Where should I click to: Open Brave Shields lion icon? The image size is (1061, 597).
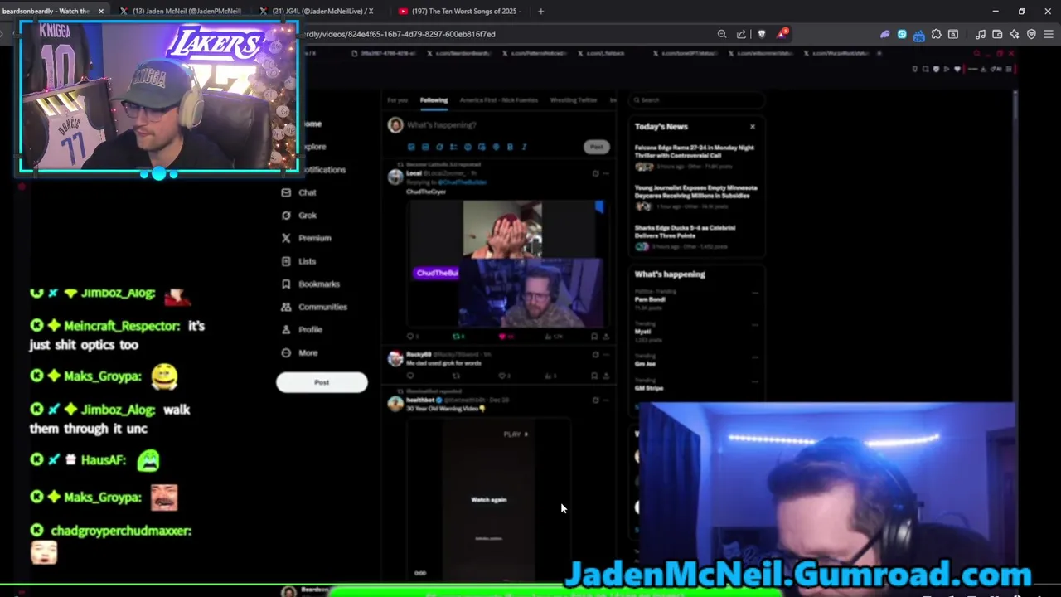click(762, 34)
